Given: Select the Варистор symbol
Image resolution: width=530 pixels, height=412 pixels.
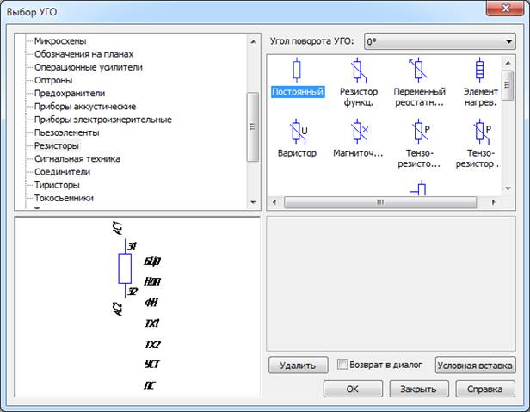Looking at the screenshot, I should point(297,138).
